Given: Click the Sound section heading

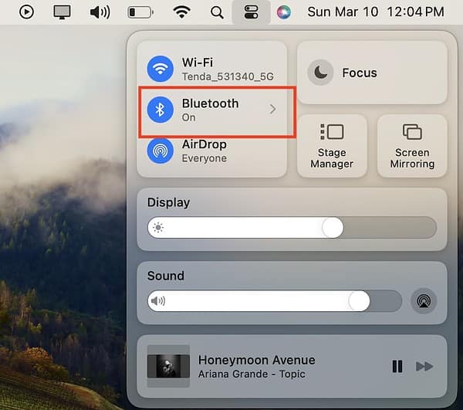Looking at the screenshot, I should coord(166,276).
